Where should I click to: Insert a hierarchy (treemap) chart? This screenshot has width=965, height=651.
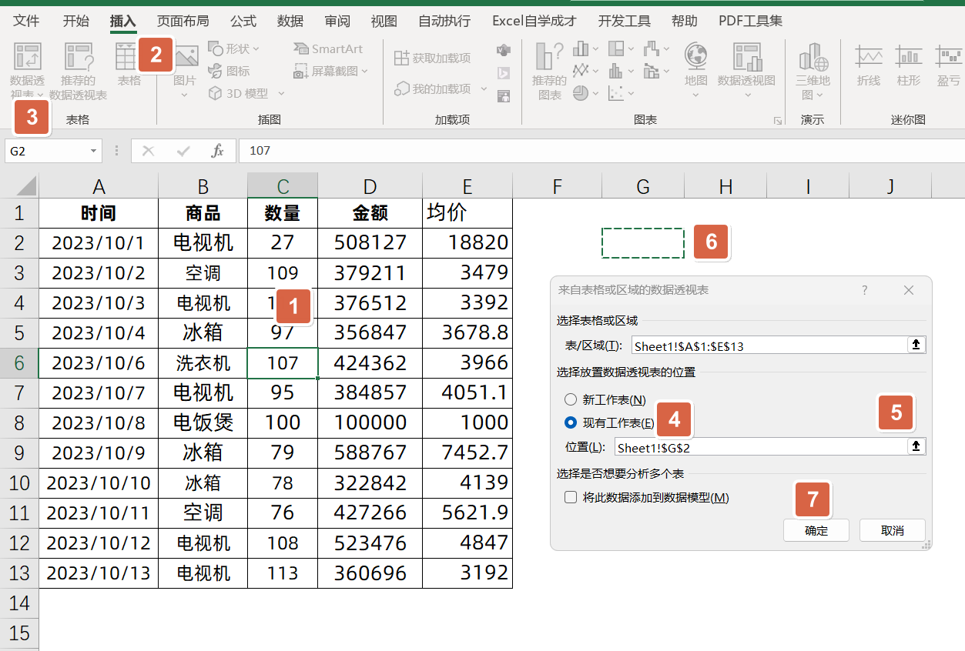pyautogui.click(x=621, y=49)
